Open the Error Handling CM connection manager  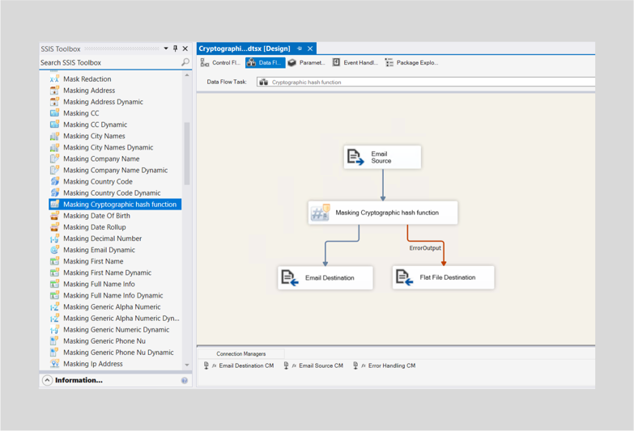tap(391, 366)
